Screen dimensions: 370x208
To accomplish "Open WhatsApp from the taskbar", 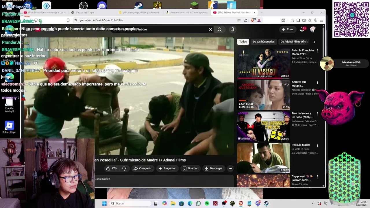I will 198,203.
